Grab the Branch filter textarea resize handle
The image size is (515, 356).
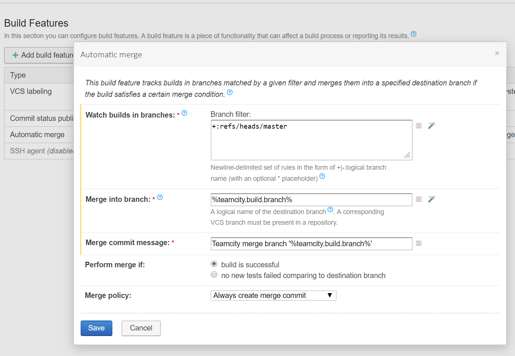click(x=407, y=155)
